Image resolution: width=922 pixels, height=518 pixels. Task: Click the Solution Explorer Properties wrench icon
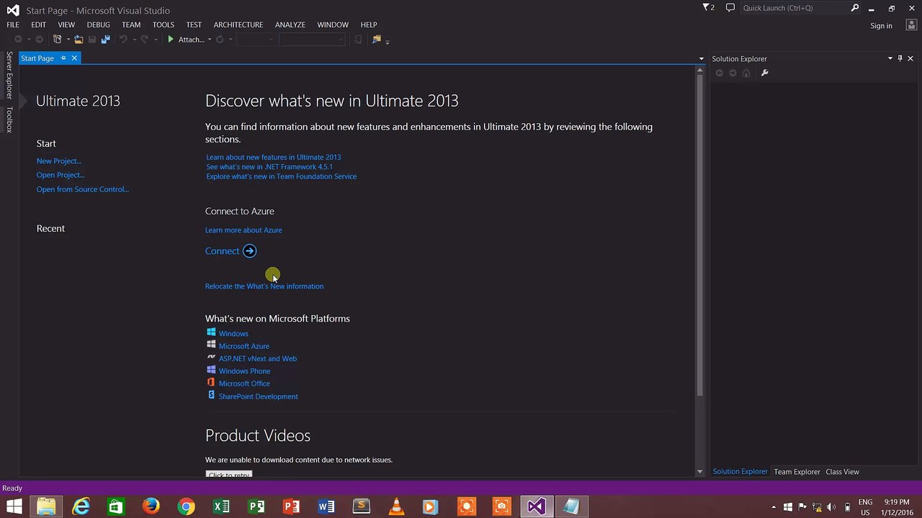[x=765, y=73]
